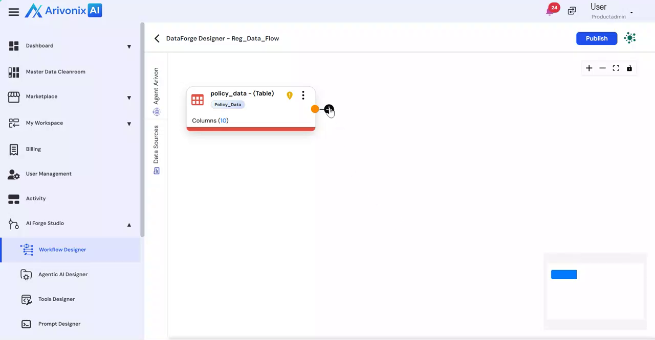
Task: Open the hamburger navigation menu
Action: click(x=14, y=12)
